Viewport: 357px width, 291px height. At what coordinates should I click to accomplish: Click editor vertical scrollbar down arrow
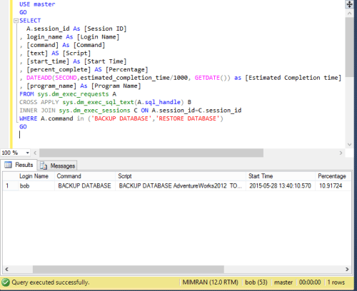[x=349, y=144]
